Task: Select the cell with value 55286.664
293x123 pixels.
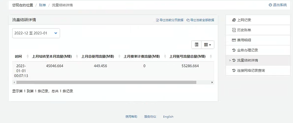Action: click(x=190, y=66)
